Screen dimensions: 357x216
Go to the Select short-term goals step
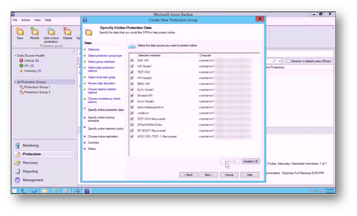pyautogui.click(x=101, y=77)
